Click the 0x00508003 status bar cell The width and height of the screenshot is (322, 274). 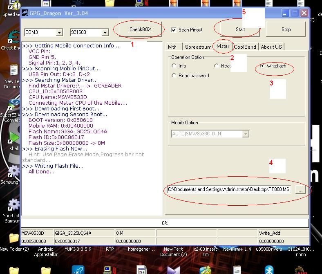[37, 241]
